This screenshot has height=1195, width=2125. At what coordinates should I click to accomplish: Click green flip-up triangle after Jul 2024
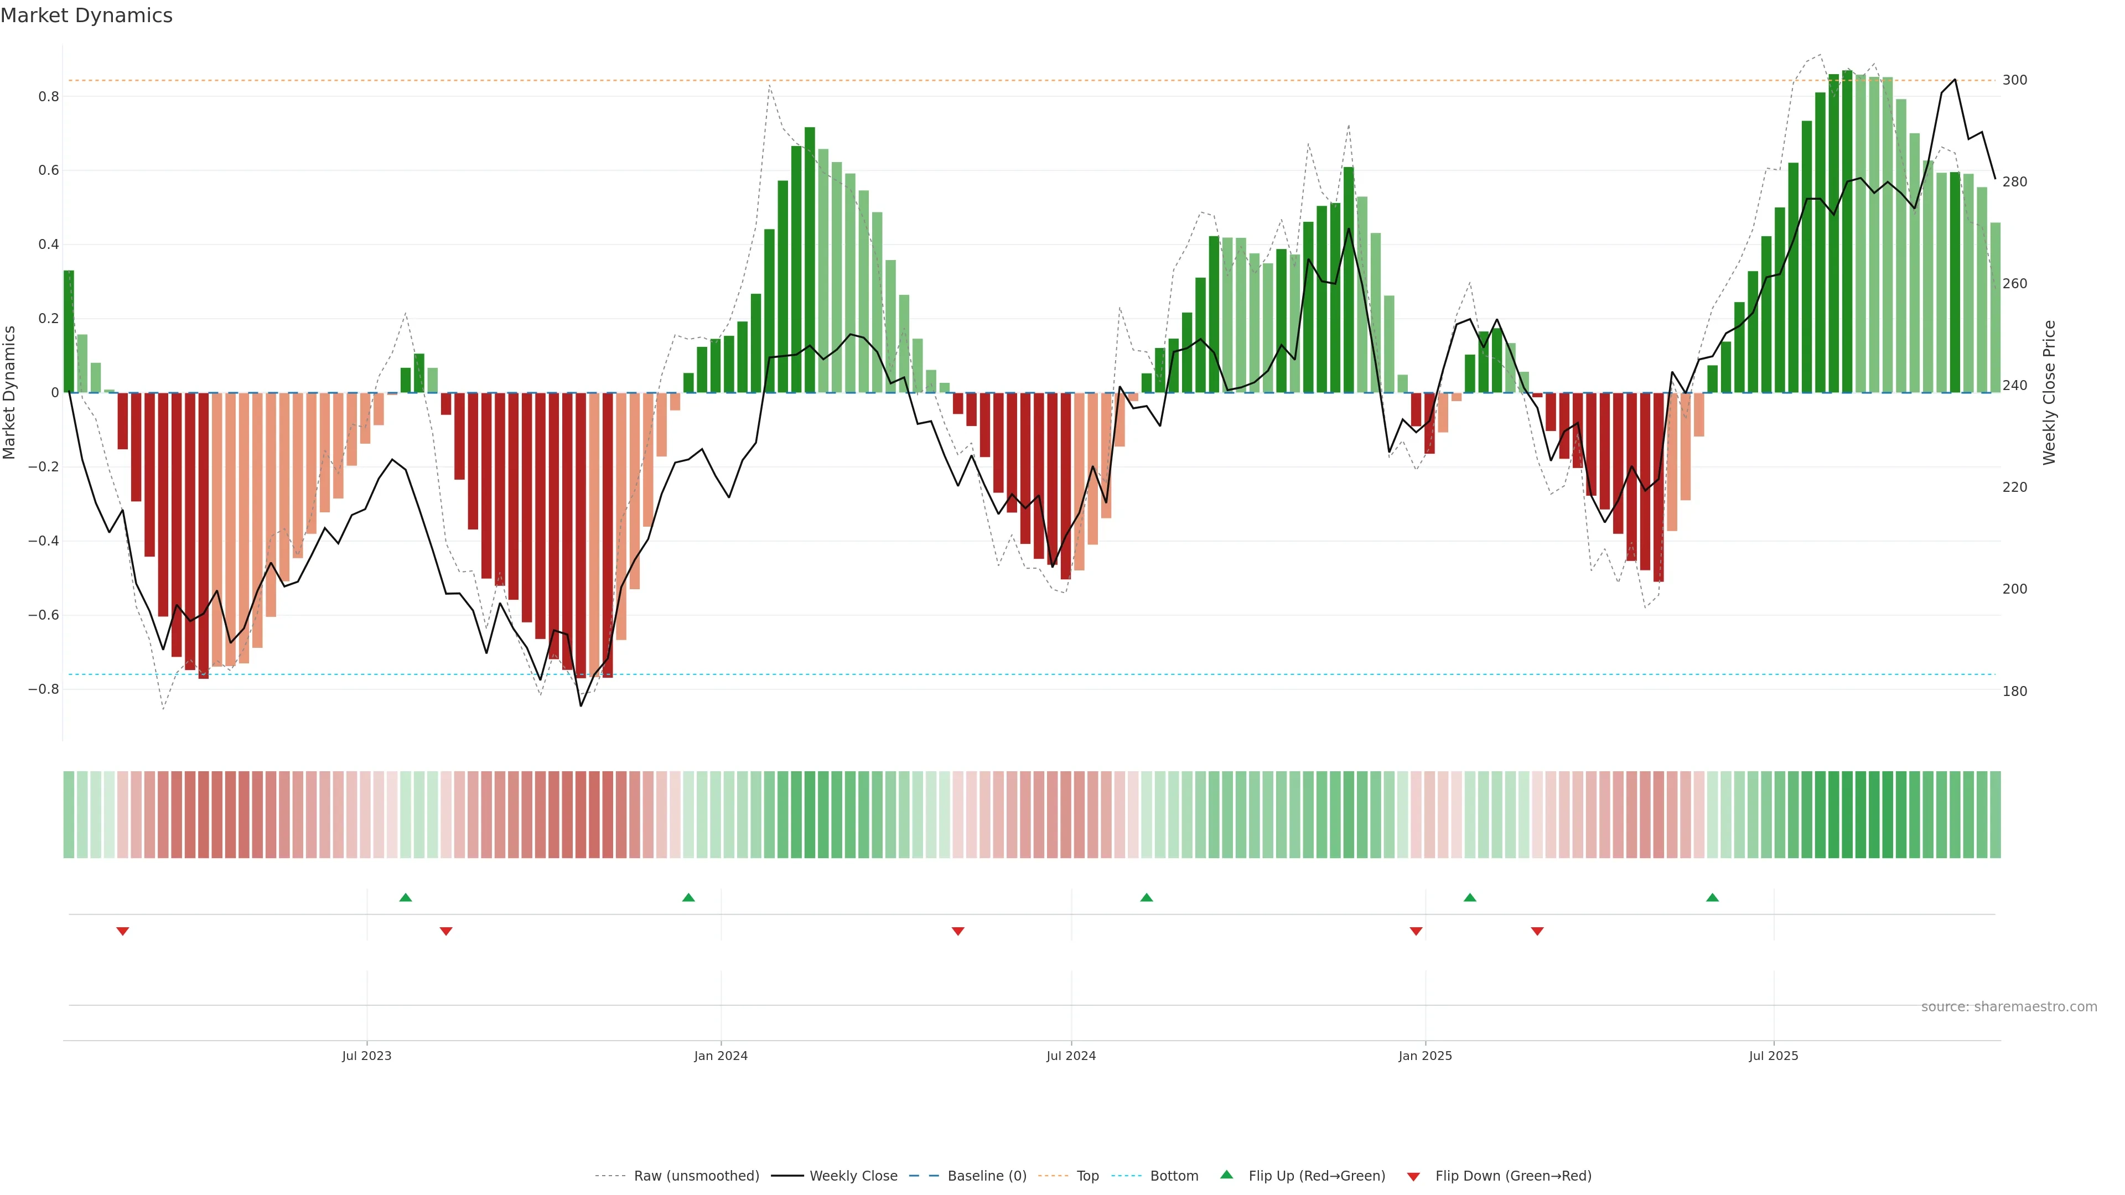1146,897
